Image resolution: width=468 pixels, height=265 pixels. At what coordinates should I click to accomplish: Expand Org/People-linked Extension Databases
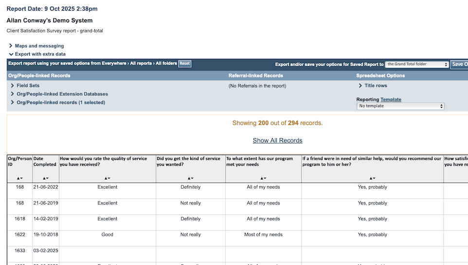click(62, 94)
